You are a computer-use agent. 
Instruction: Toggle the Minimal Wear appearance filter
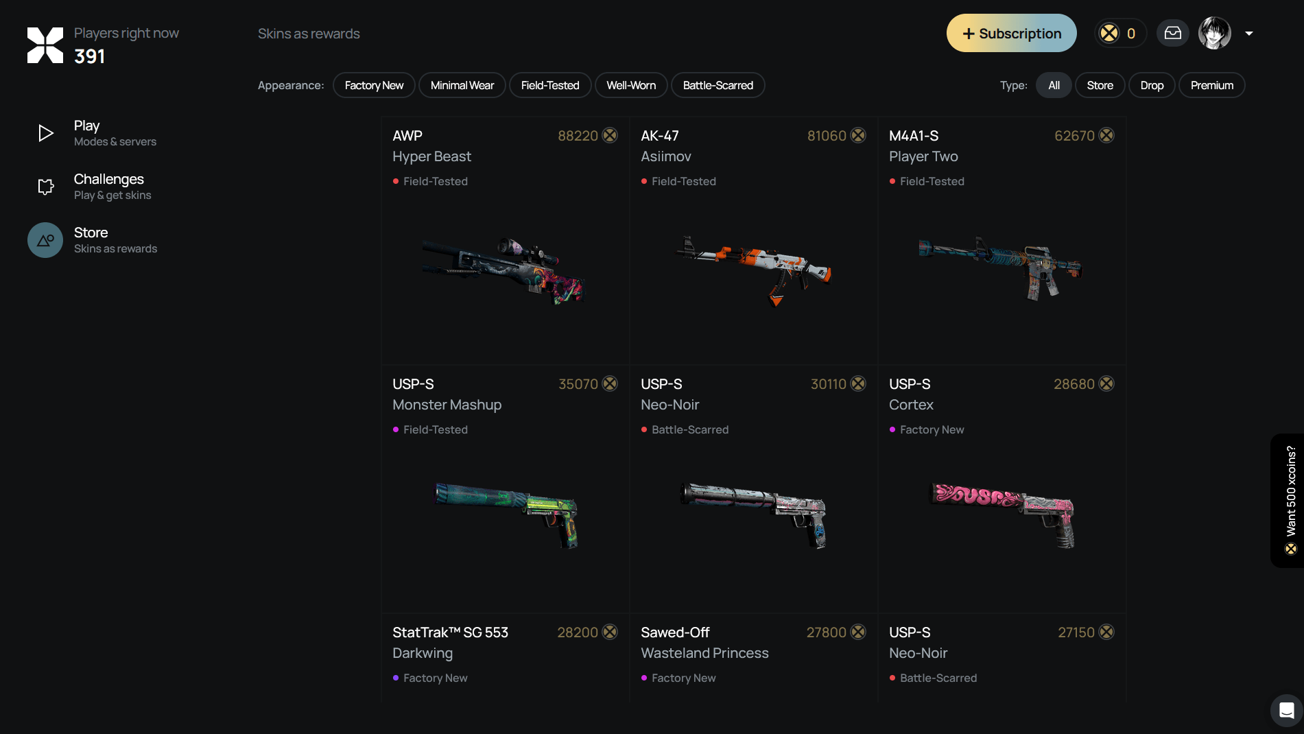tap(462, 85)
